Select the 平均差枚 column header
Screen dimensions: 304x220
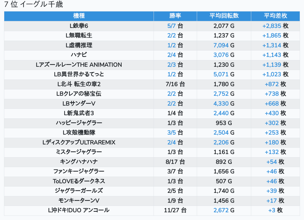point(275,16)
